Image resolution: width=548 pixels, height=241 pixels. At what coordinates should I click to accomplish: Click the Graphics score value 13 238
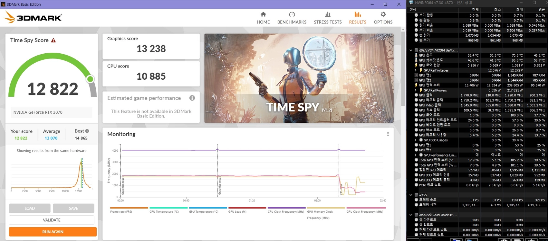pos(151,49)
